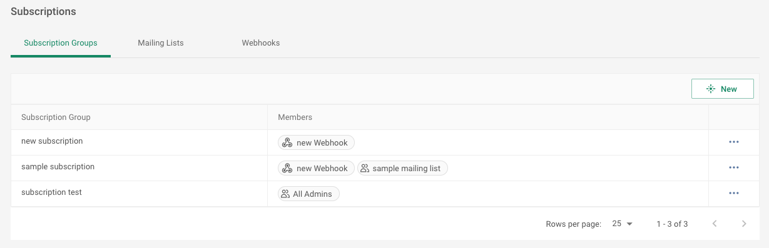Image resolution: width=769 pixels, height=248 pixels.
Task: Switch to the Webhooks tab
Action: (x=261, y=43)
